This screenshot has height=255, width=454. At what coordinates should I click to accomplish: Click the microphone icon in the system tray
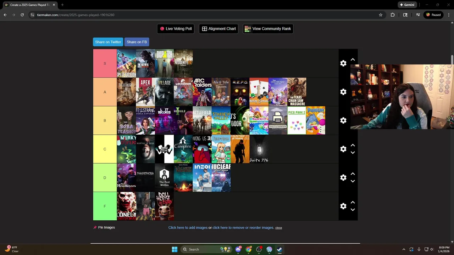coord(419,249)
